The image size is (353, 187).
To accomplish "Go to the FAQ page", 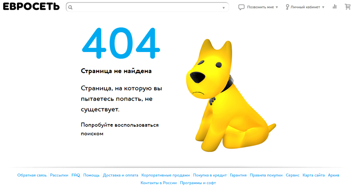I will coord(76,175).
